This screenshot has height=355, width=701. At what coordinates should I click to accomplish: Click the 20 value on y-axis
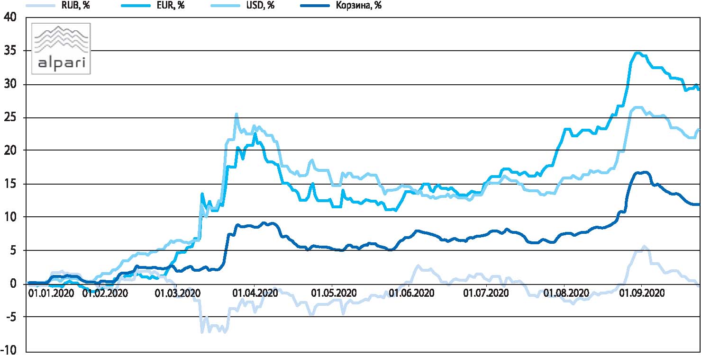(x=9, y=151)
